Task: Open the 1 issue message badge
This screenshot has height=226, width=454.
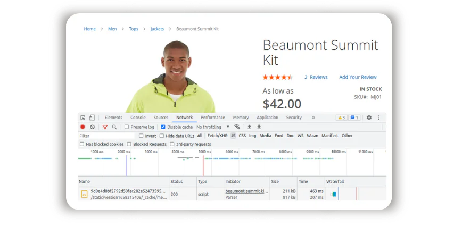Action: [354, 118]
